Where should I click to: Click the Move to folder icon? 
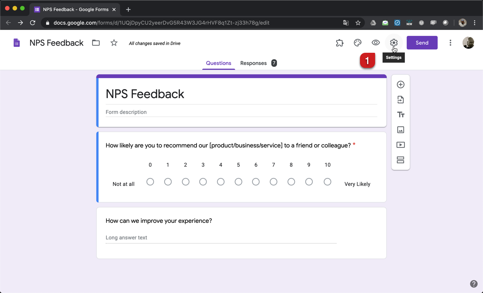tap(96, 43)
